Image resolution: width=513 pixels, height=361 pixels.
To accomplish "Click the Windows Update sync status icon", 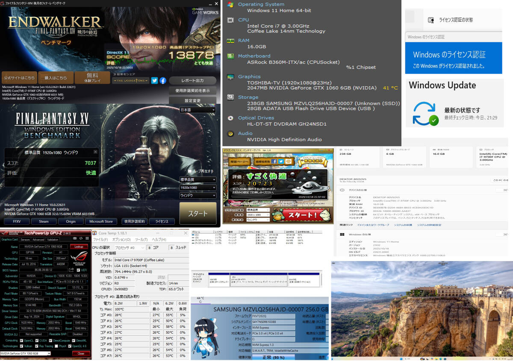I will pos(425,114).
